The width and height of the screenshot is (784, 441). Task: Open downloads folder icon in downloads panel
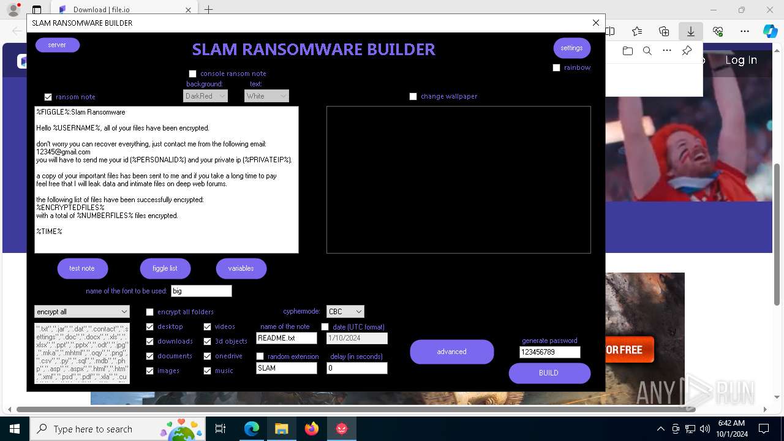pos(627,51)
